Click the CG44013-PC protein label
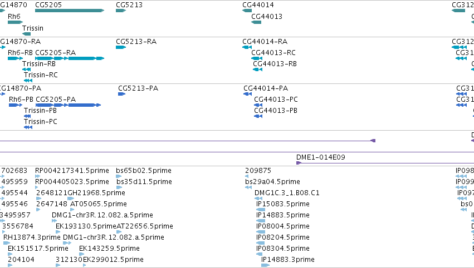Viewport: 474px width, 268px height. (x=276, y=100)
